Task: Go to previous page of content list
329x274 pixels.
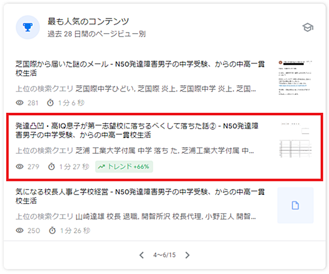Action: tap(141, 255)
